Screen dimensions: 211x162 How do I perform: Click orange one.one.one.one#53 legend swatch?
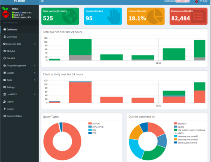tap(176, 140)
